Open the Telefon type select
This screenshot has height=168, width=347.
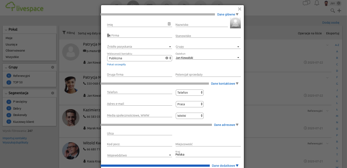coord(189,92)
